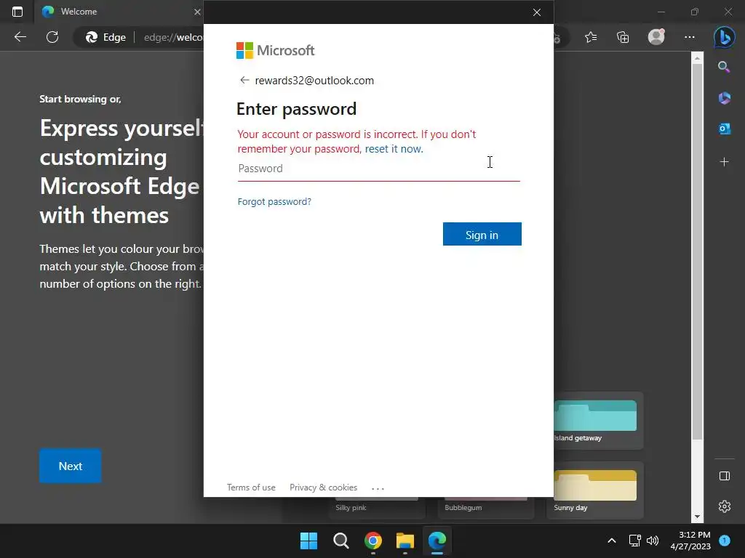Image resolution: width=745 pixels, height=558 pixels.
Task: Open File Explorer from taskbar
Action: [405, 541]
